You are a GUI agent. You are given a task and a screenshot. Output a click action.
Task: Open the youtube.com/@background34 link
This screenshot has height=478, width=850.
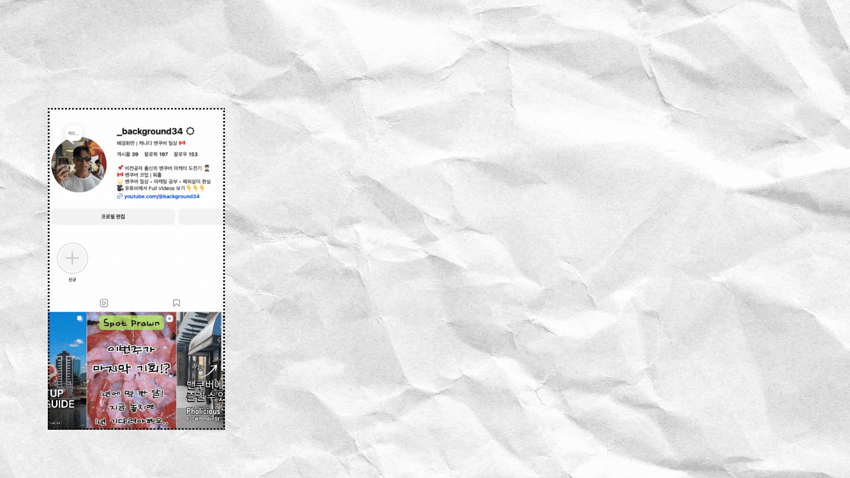click(x=162, y=197)
